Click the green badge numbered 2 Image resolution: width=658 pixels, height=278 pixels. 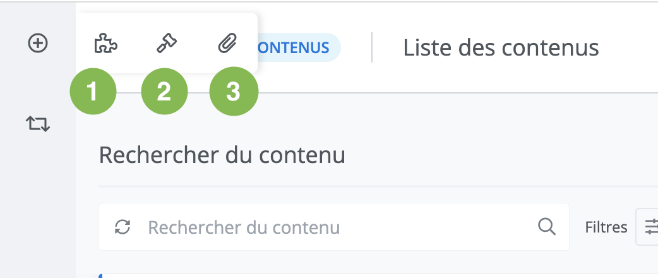coord(164,92)
